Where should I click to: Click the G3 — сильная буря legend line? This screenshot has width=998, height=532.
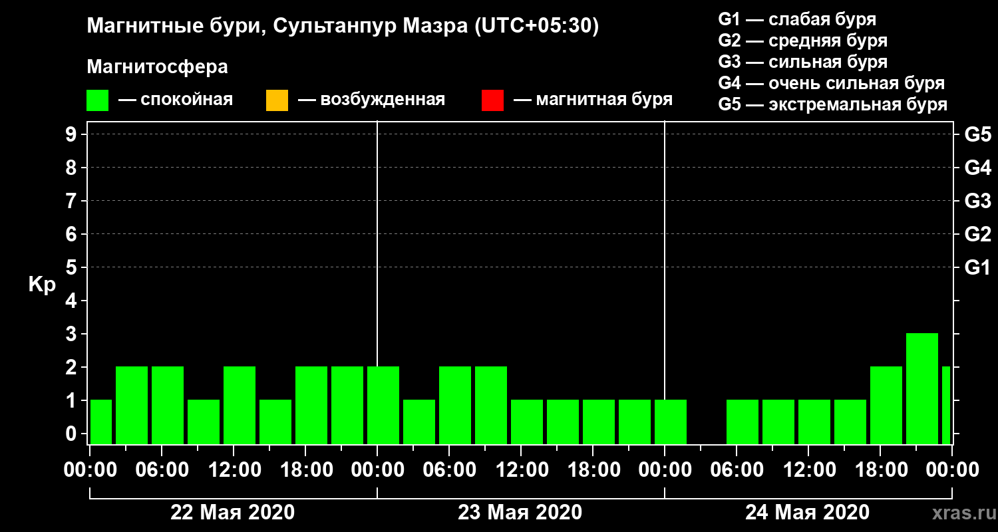point(803,62)
